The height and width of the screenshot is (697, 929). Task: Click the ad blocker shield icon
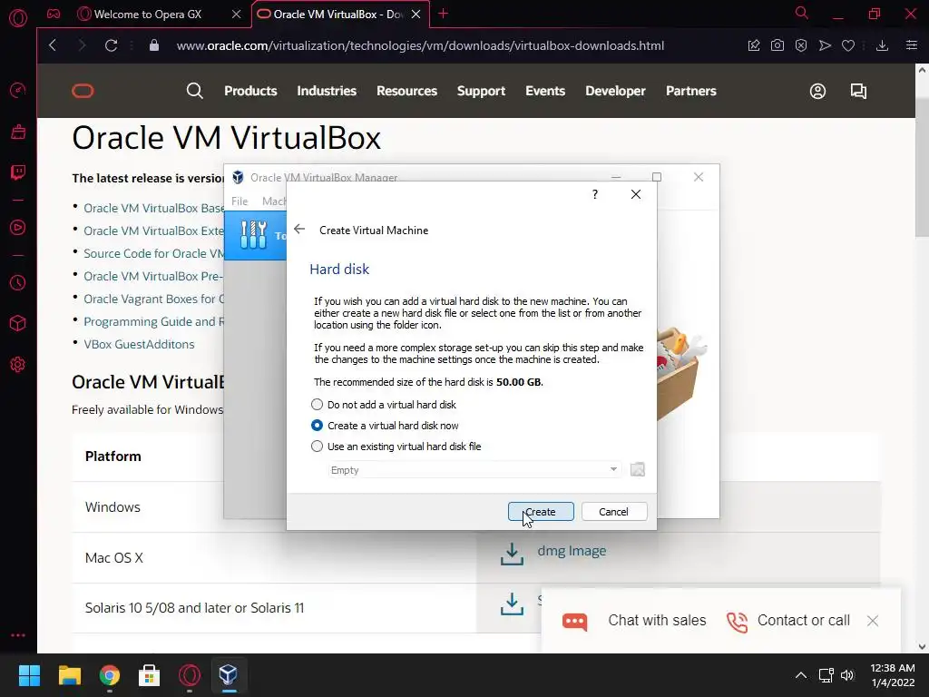pyautogui.click(x=801, y=45)
